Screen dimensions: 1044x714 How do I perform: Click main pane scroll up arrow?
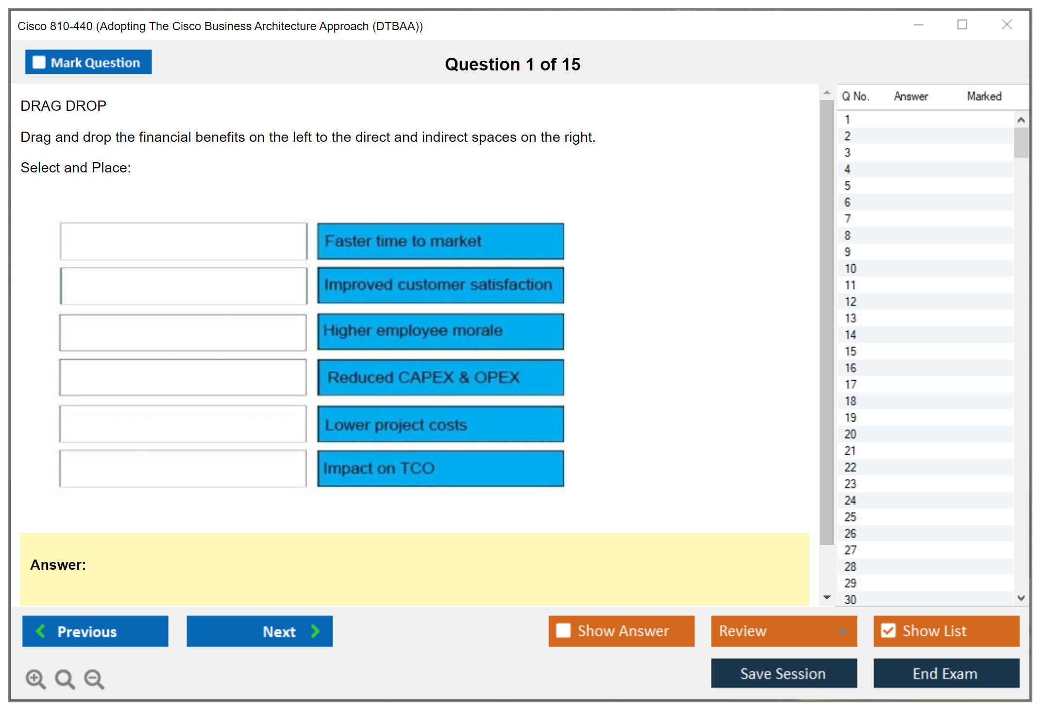tap(826, 92)
